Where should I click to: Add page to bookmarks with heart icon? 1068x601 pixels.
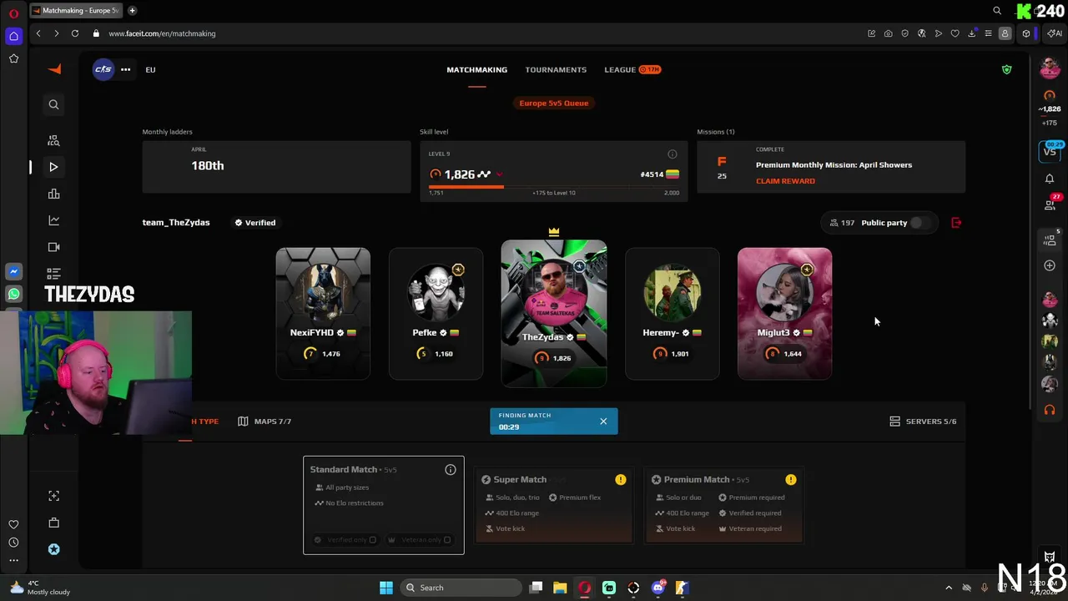click(x=955, y=33)
